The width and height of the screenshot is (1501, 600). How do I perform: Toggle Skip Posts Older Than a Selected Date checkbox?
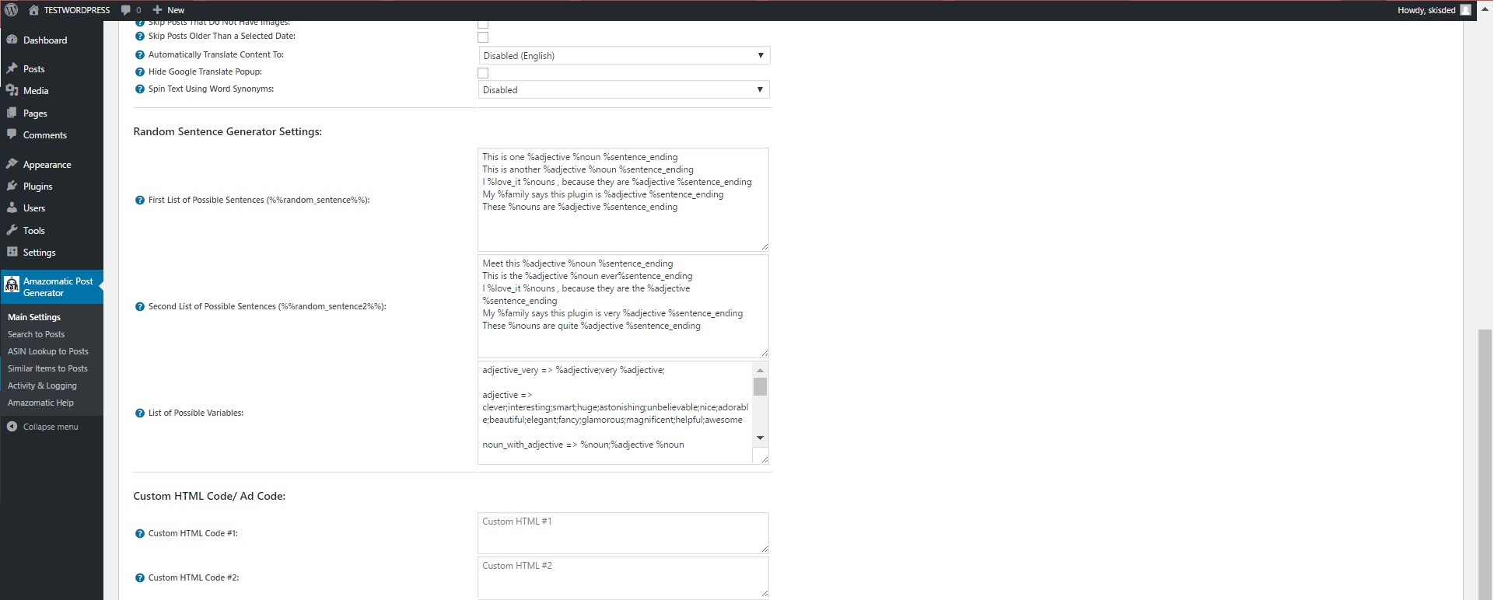point(483,37)
